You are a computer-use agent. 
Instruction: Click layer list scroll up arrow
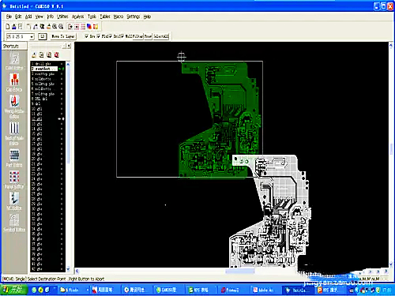point(68,64)
